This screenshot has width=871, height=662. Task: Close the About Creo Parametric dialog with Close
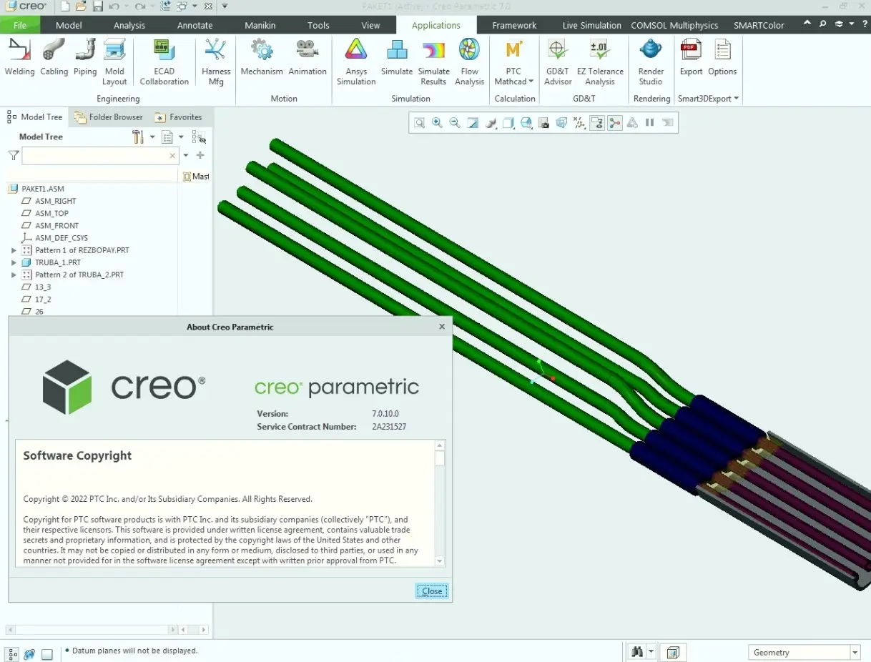432,591
